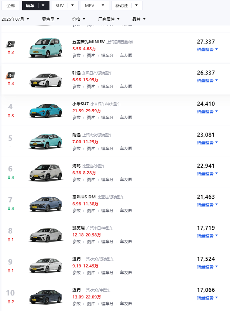Click the 五菱宏光MINIEV car image
The width and height of the screenshot is (230, 311).
click(x=46, y=48)
